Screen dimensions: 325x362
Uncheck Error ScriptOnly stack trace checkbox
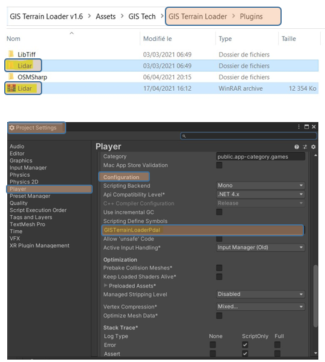pyautogui.click(x=245, y=345)
